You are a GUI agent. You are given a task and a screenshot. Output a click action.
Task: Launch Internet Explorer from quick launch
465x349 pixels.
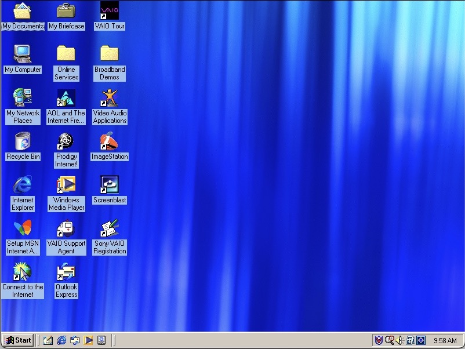tap(61, 340)
